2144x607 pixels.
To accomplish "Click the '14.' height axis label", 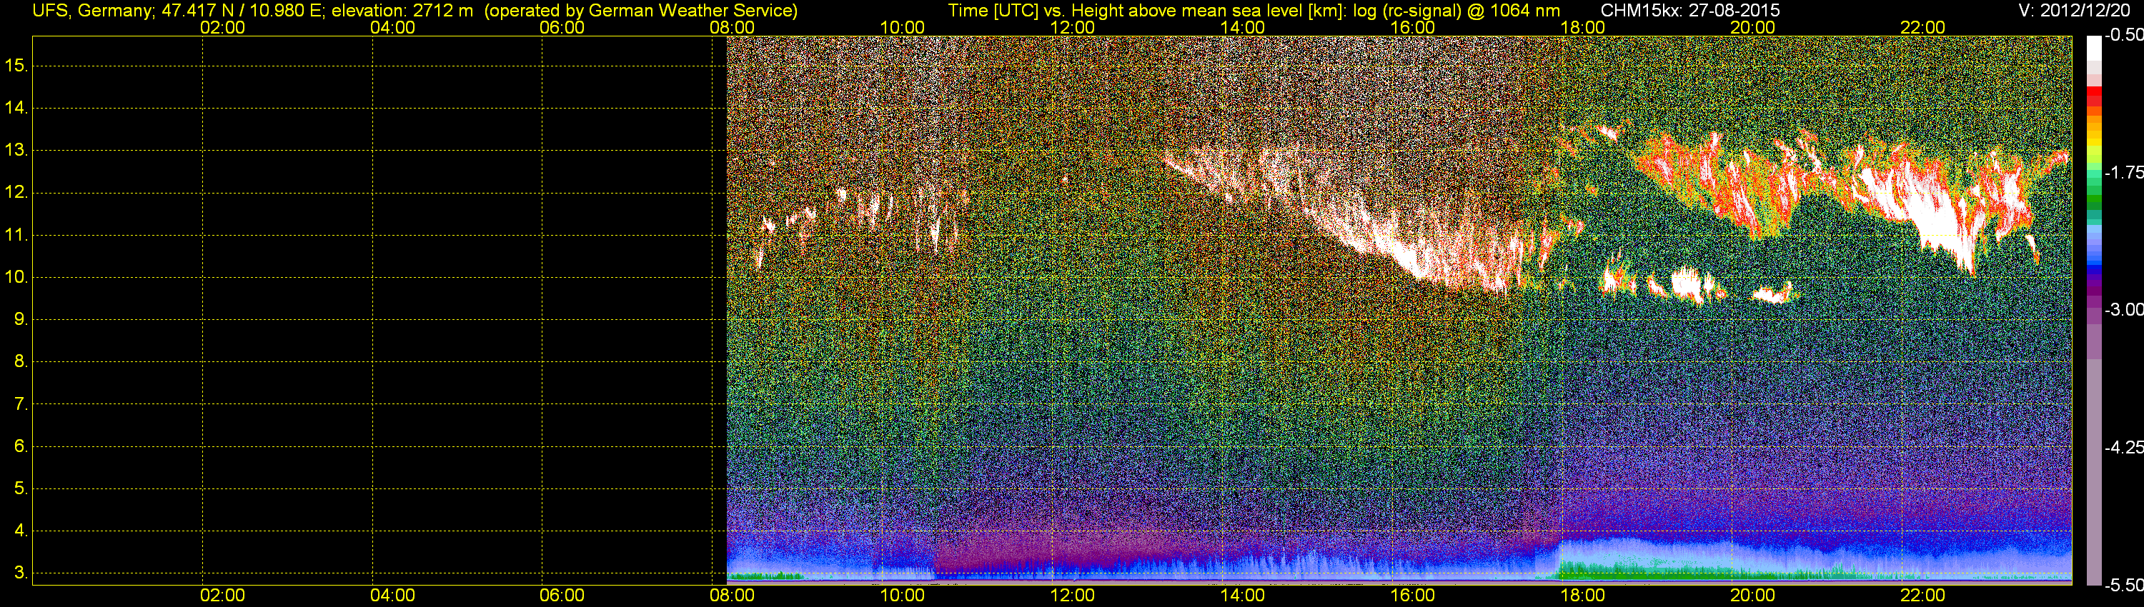I will 16,107.
